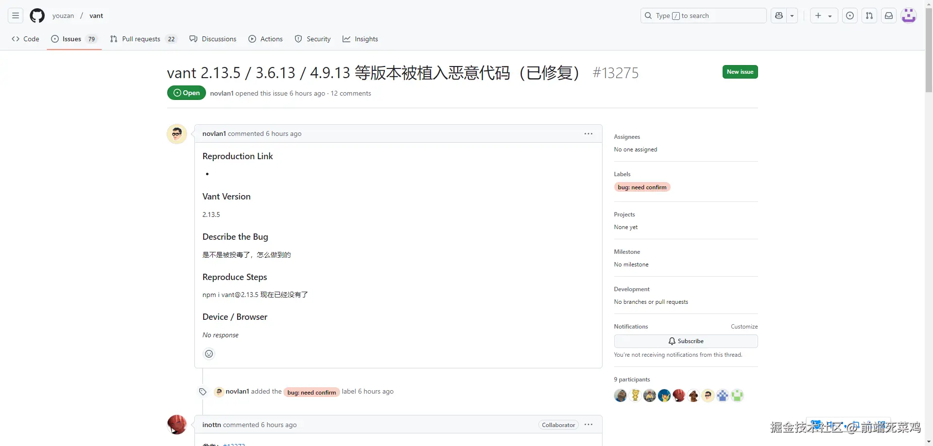Click the bug: need confirm label in sidebar
The width and height of the screenshot is (933, 446).
[x=641, y=187]
